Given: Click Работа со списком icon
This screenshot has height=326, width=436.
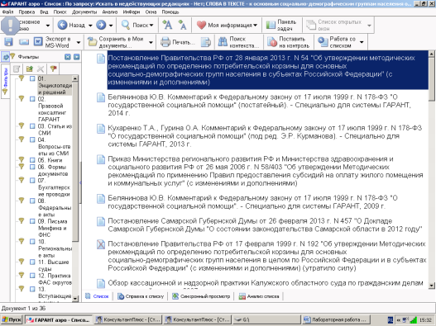Looking at the screenshot, I should pyautogui.click(x=323, y=42).
